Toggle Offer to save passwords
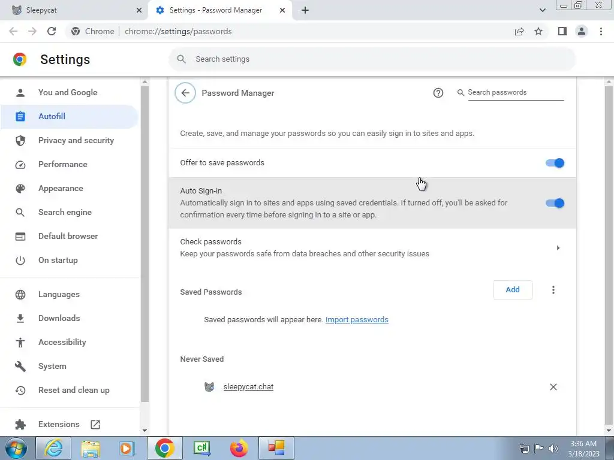This screenshot has height=460, width=614. click(555, 163)
